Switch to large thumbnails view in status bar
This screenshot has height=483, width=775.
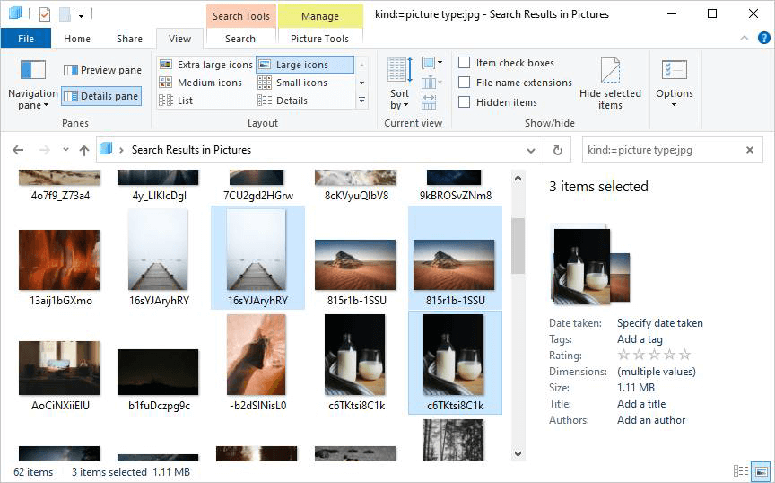761,471
